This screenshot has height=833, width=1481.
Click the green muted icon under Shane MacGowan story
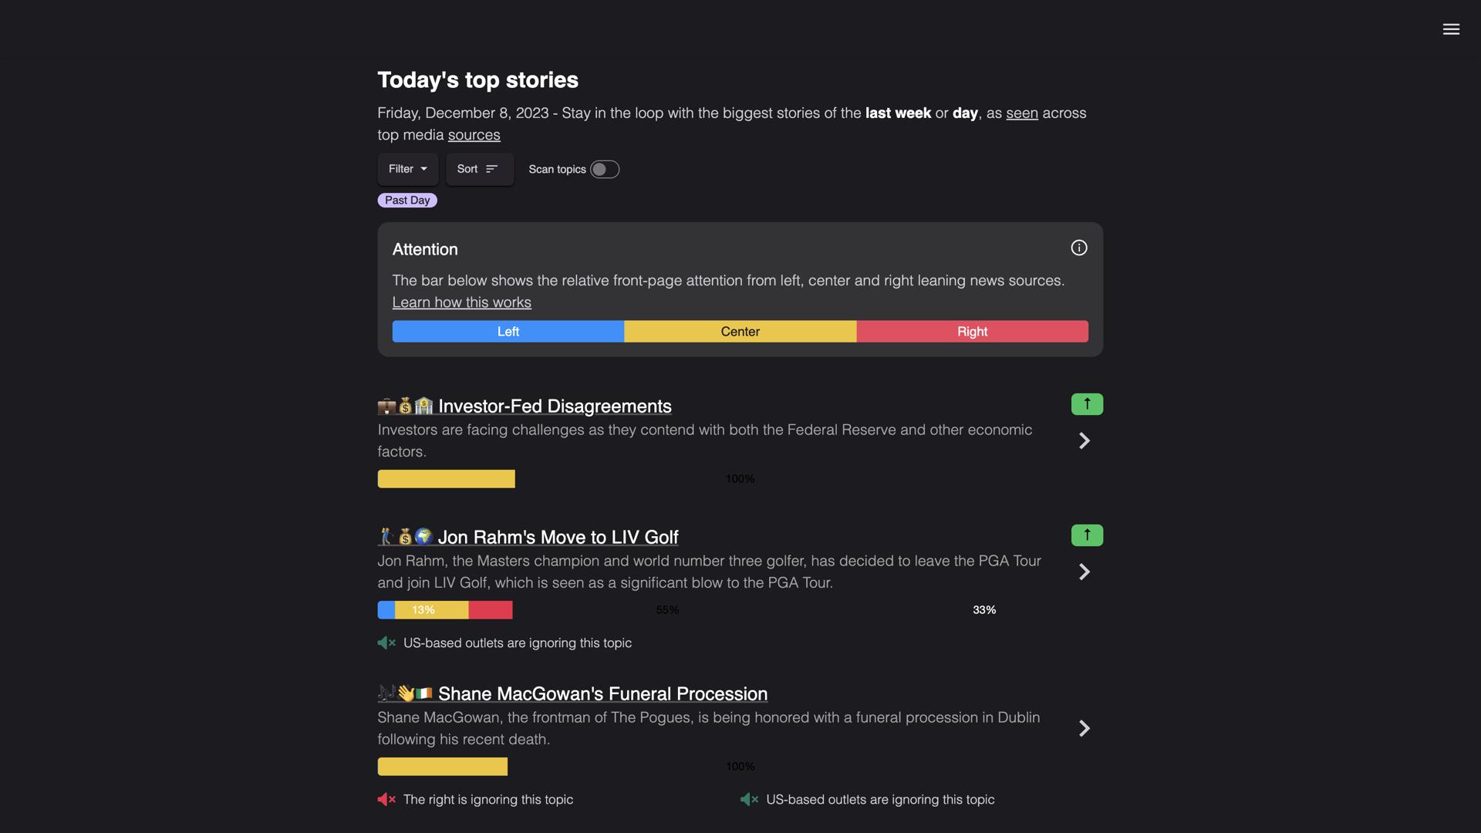[749, 799]
